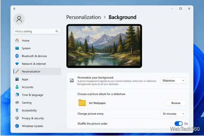The image size is (204, 136).
Task: Click Browse to choose an album
Action: coord(176,103)
